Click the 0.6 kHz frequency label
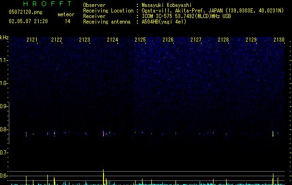This screenshot has height=185, width=292. click(4, 176)
